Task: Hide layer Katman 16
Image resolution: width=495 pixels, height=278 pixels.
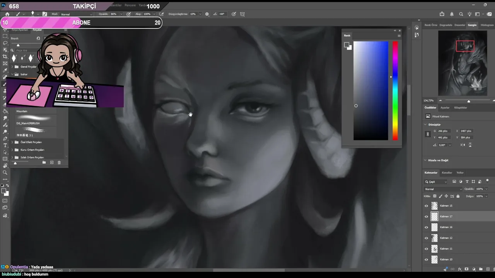Action: [427, 227]
